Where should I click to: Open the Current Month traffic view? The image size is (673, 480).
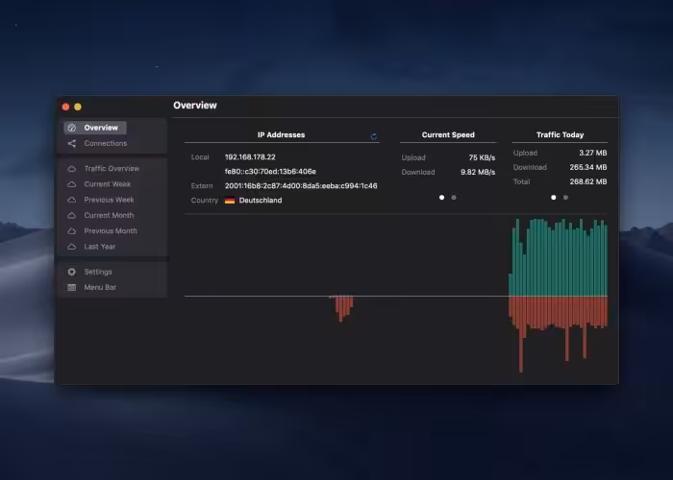[109, 215]
